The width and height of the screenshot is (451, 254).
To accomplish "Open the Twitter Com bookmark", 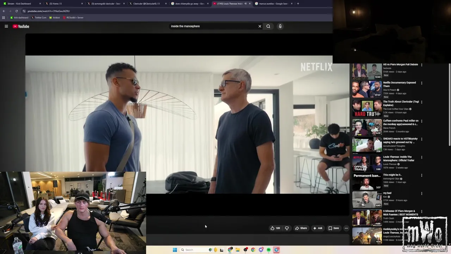I will (x=39, y=17).
